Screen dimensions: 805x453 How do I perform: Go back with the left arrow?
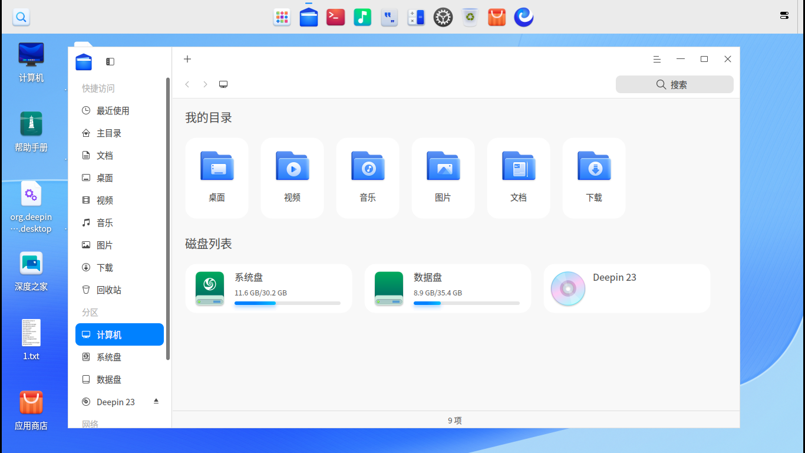point(187,84)
